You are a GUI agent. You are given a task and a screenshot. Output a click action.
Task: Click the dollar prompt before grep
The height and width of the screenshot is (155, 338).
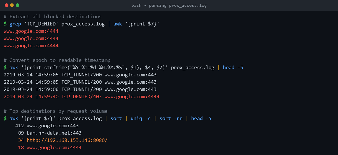[x=5, y=24]
